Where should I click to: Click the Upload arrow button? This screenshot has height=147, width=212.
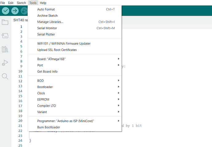(15, 11)
